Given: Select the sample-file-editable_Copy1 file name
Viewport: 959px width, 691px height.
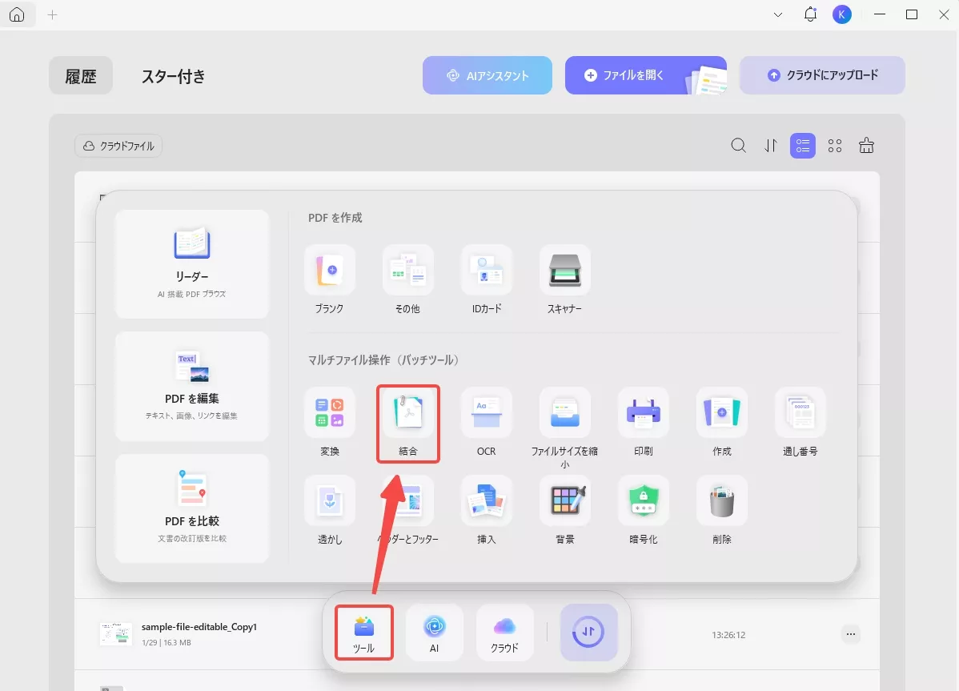Looking at the screenshot, I should coord(199,627).
